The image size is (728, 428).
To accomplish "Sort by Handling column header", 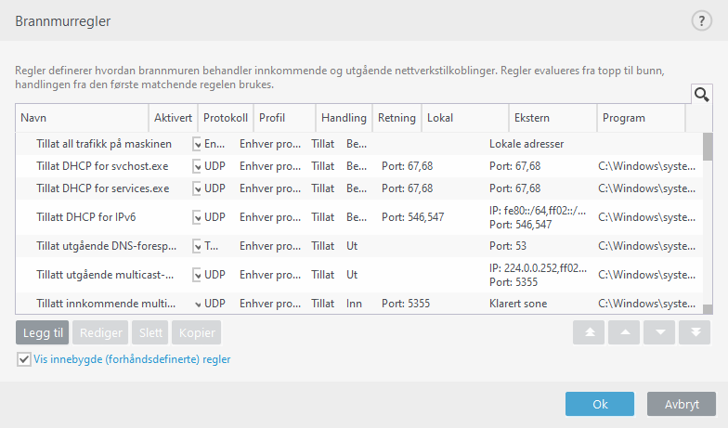I will click(x=344, y=118).
